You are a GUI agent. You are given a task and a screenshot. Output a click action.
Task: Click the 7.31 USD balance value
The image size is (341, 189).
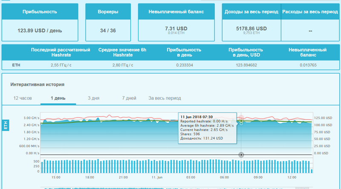pos(176,29)
